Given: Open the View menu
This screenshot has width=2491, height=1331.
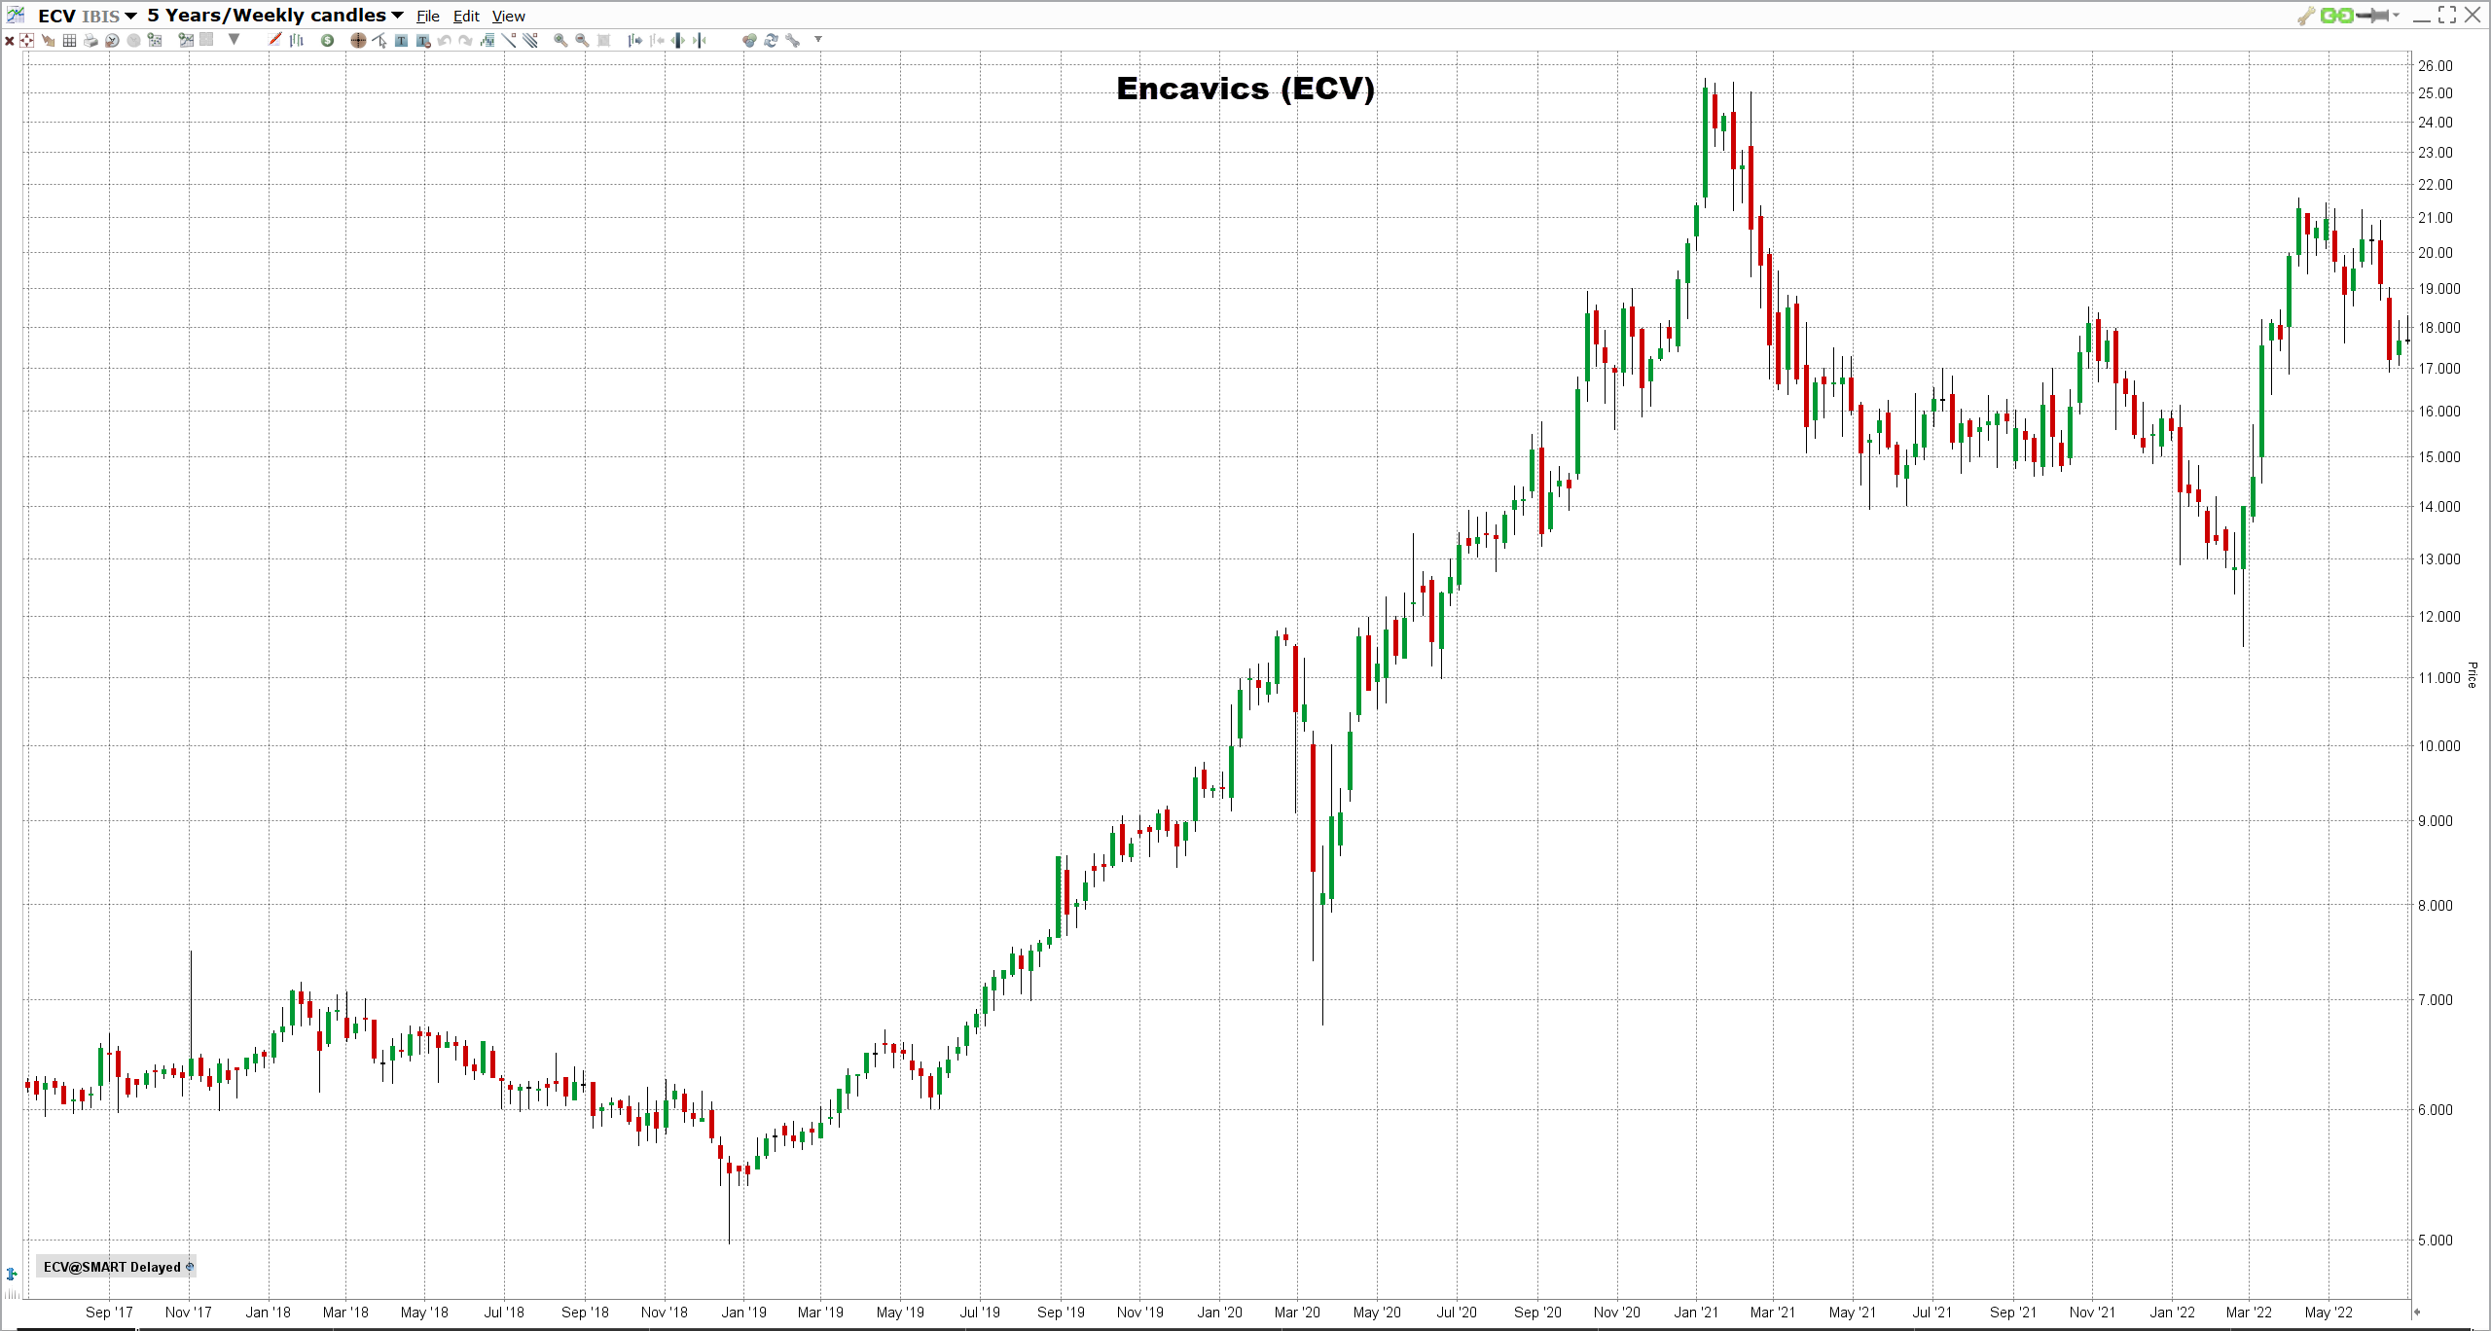Looking at the screenshot, I should click(x=508, y=17).
